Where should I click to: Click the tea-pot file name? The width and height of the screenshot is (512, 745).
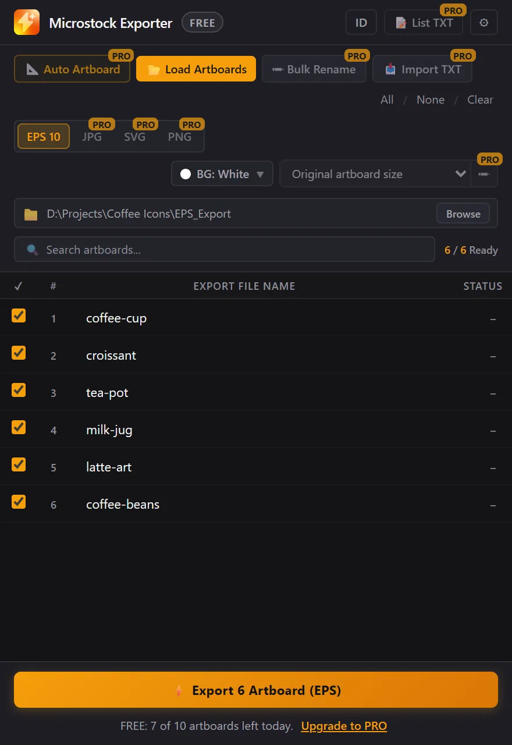(x=107, y=393)
